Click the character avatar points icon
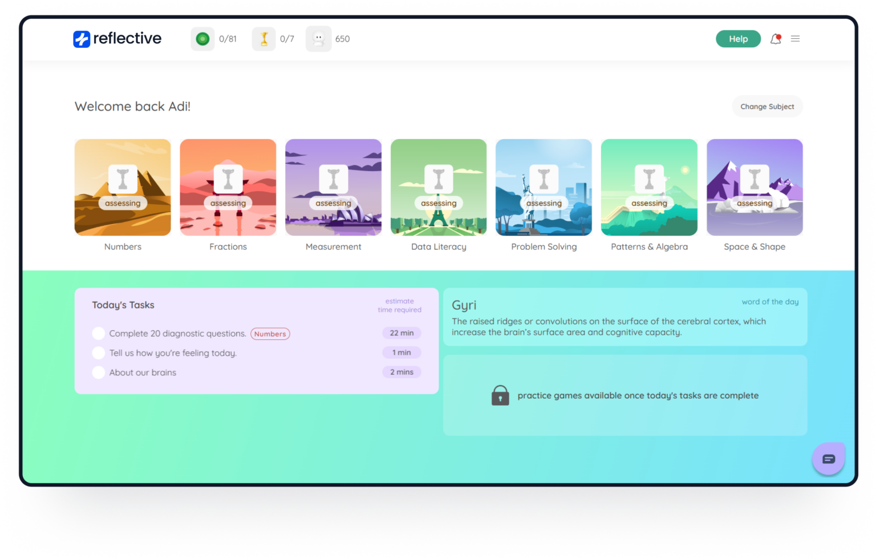The width and height of the screenshot is (876, 559). pos(318,39)
